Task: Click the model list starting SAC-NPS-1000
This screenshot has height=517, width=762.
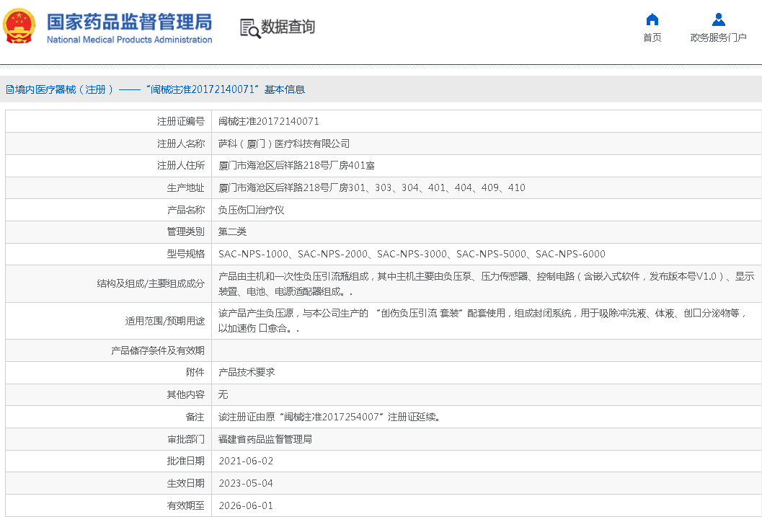Action: tap(412, 254)
